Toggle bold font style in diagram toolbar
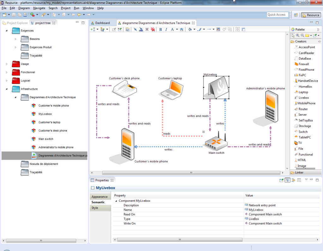The image size is (323, 251). click(x=161, y=29)
